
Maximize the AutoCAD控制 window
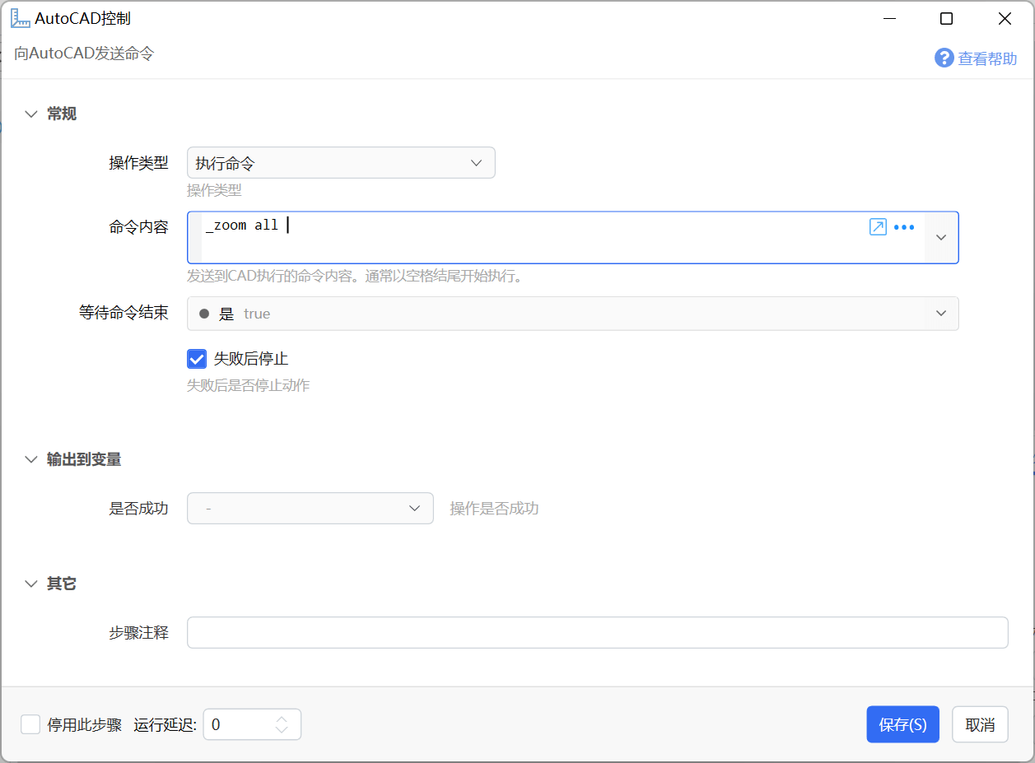coord(946,18)
